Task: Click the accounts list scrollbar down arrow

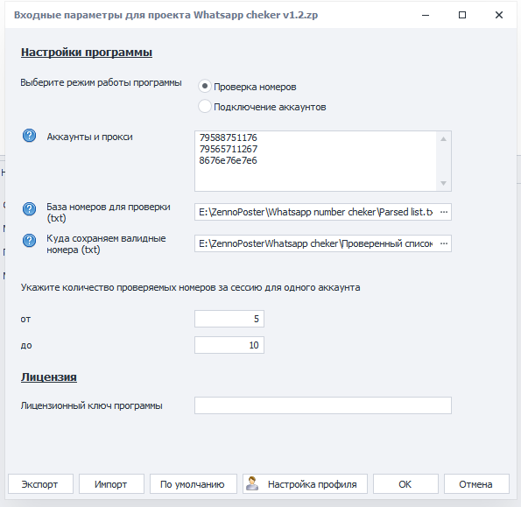Action: (443, 183)
